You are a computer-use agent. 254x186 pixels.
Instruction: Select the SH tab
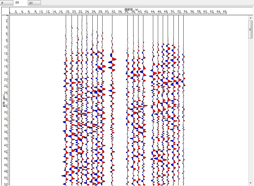tap(20, 2)
